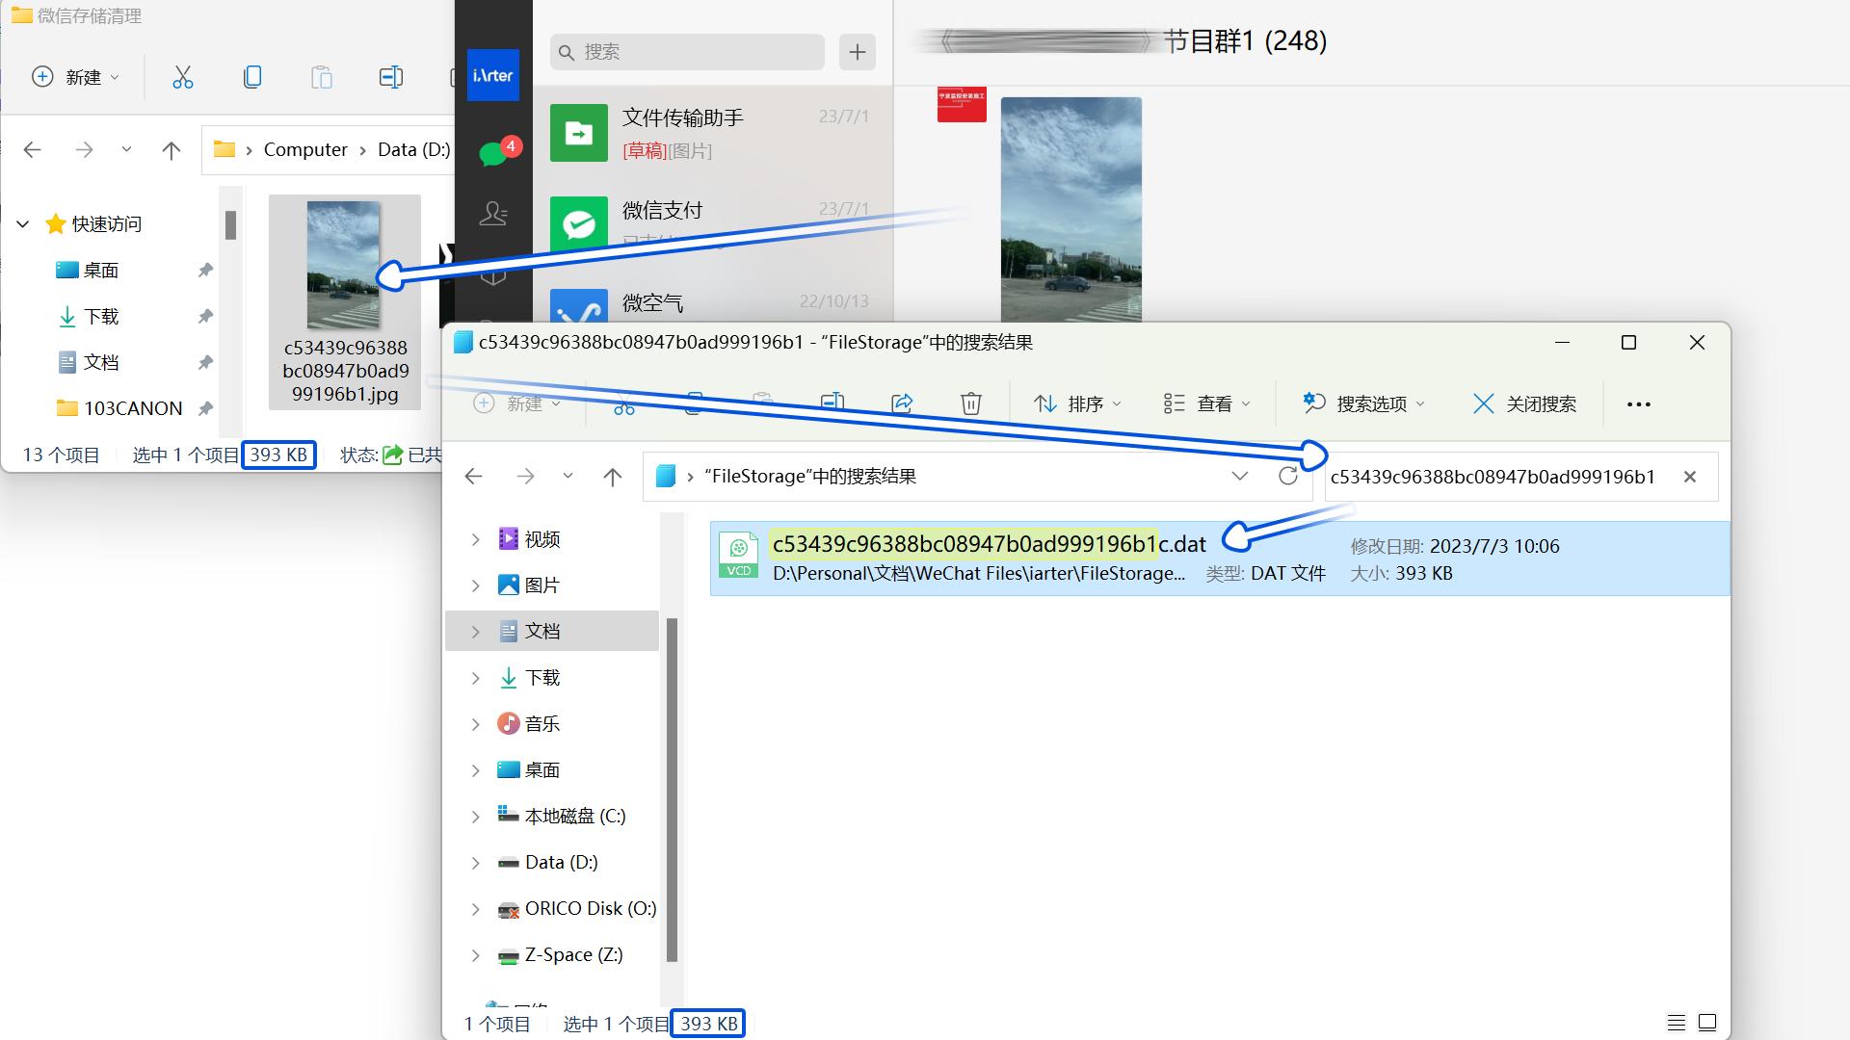Screen dimensions: 1850x1040
Task: Open the 搜索选项 search options menu
Action: [x=1362, y=403]
